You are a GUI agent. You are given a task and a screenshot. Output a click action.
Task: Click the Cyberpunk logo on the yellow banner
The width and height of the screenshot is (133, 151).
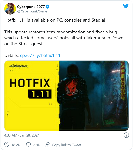(x=19, y=66)
